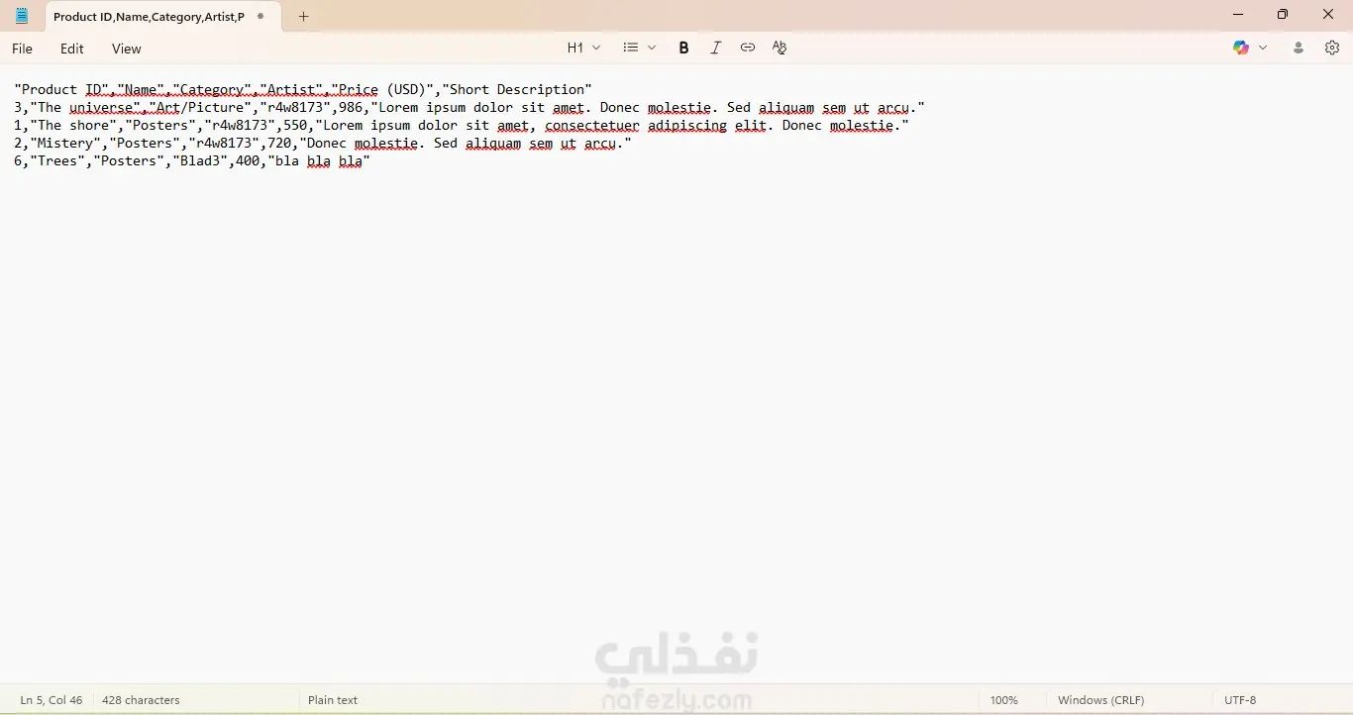Image resolution: width=1353 pixels, height=715 pixels.
Task: Click the account profile icon
Action: click(x=1299, y=48)
